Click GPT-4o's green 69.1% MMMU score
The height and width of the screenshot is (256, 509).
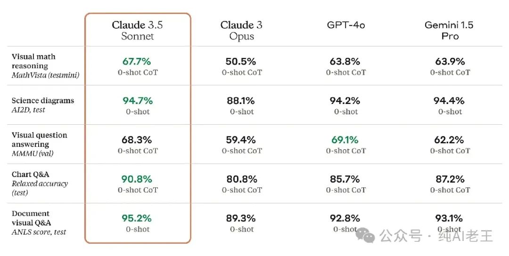(x=346, y=140)
